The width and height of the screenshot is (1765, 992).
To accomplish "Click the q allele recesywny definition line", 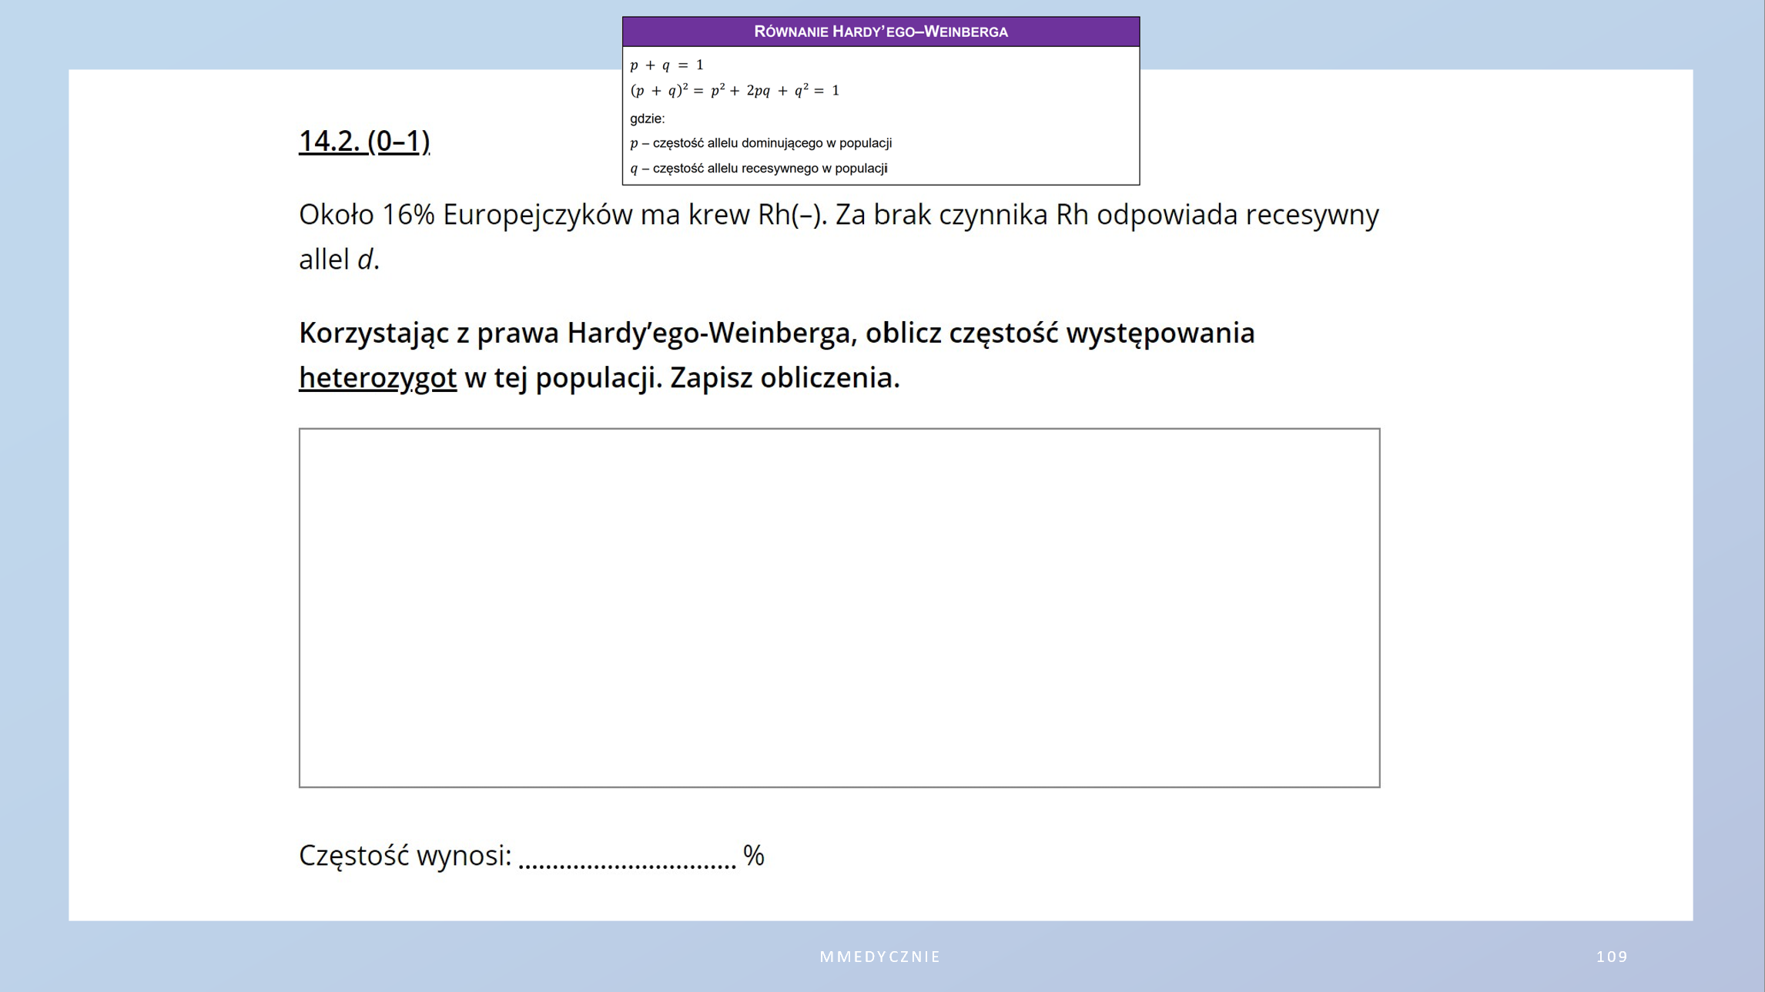I will click(x=759, y=169).
